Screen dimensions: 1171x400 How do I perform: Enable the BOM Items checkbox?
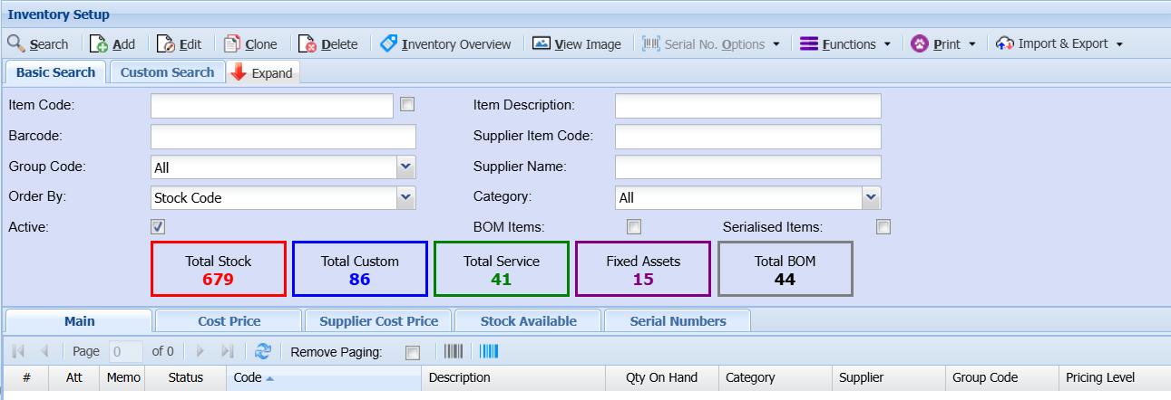(634, 226)
